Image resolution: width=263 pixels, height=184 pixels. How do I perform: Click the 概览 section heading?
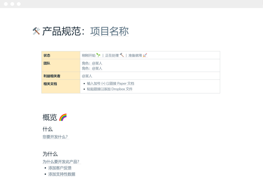coord(50,118)
